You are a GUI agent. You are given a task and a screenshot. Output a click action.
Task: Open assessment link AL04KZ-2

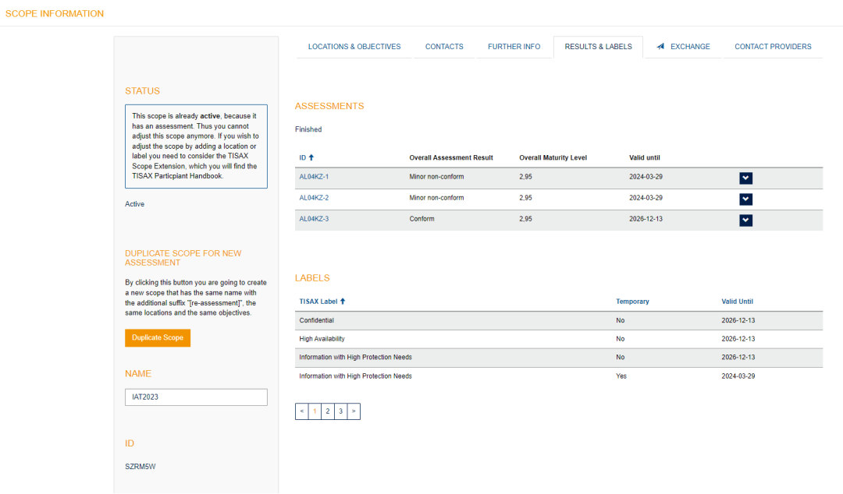[314, 198]
